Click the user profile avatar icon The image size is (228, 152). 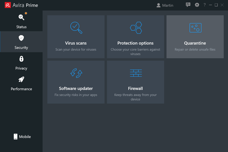pyautogui.click(x=158, y=5)
